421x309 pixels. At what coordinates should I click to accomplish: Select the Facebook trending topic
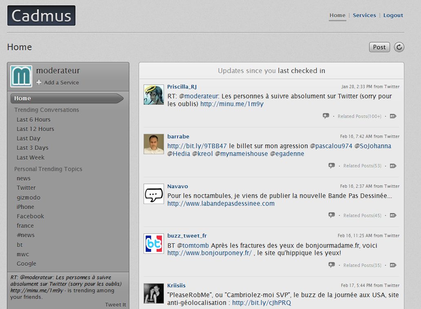point(30,216)
